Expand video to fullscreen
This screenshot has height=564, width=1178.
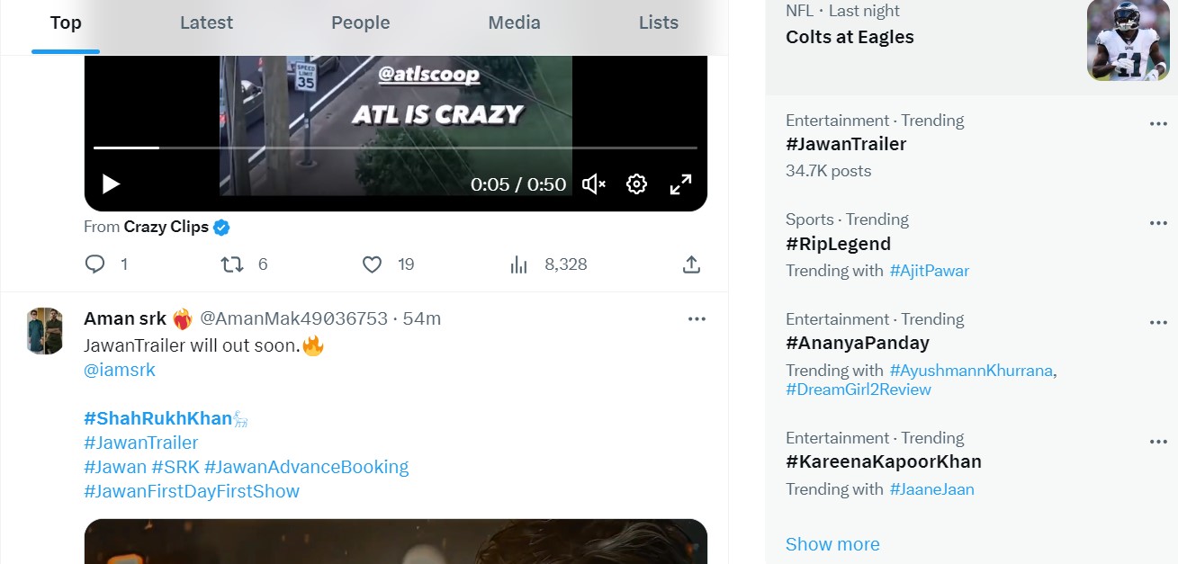tap(680, 184)
